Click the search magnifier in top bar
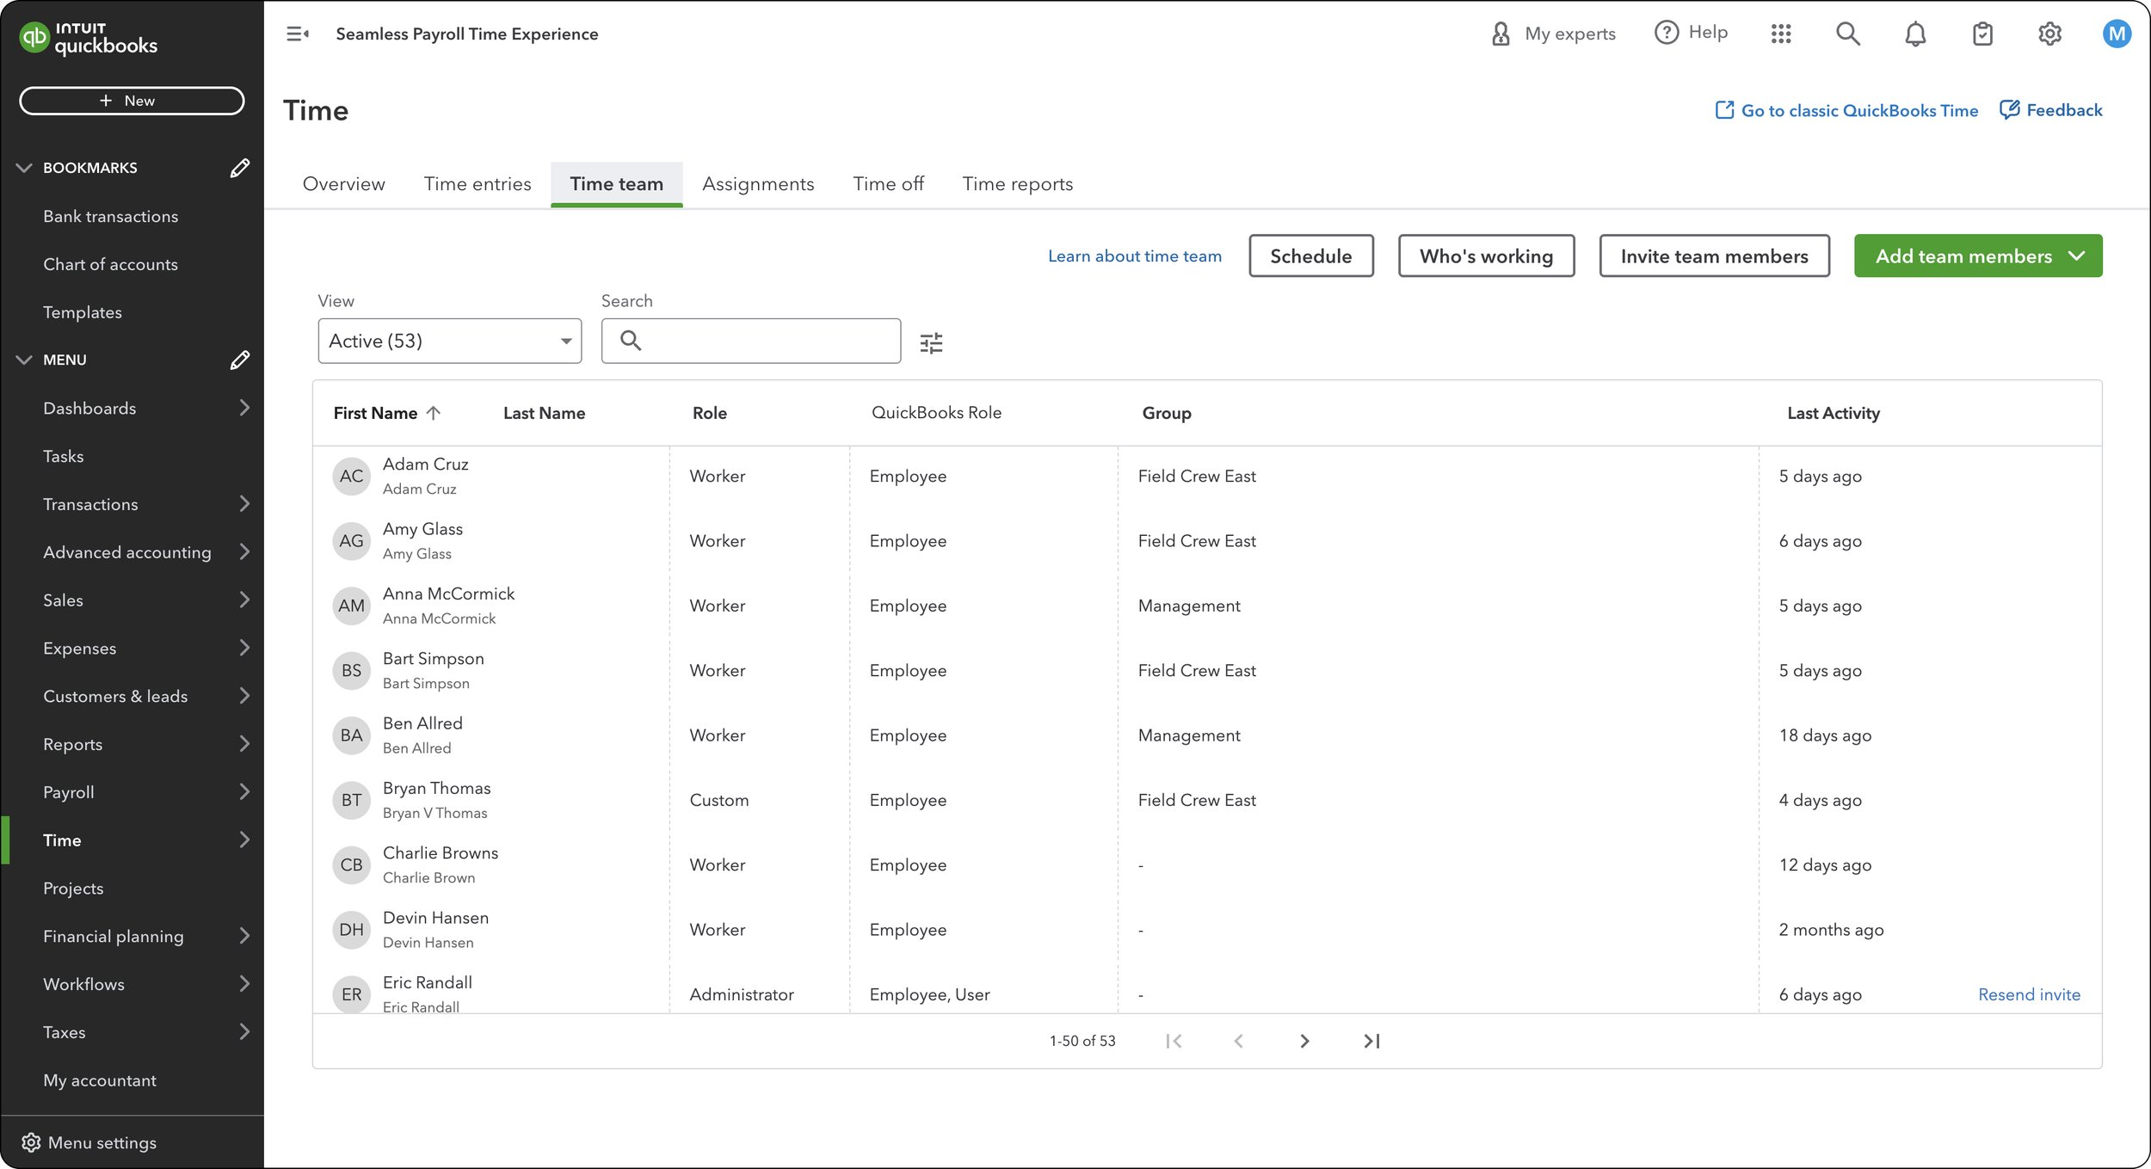Image resolution: width=2151 pixels, height=1169 pixels. (1847, 34)
